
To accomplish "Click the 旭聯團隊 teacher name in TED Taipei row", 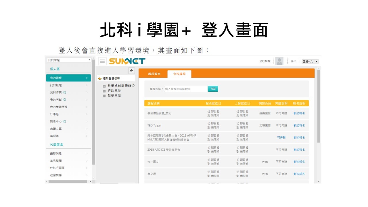I will pyautogui.click(x=265, y=125).
